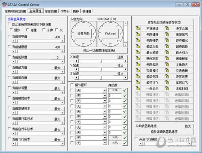This screenshot has height=153, width=202.
Task: Toggle the lock icon beside 液压装置
Action: click(167, 76)
